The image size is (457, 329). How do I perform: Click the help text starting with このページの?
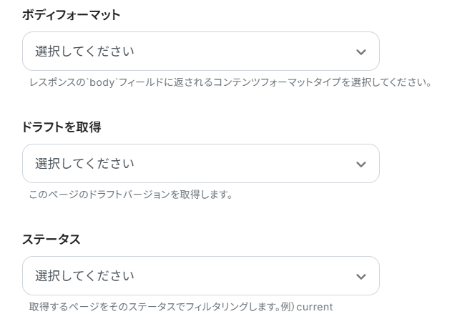click(131, 195)
